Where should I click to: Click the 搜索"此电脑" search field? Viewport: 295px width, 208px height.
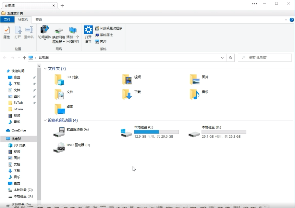[x=265, y=58]
